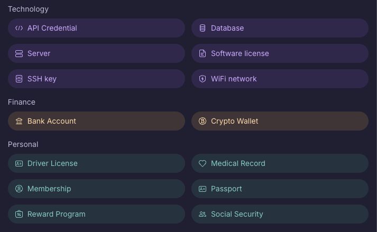Select the Server item type
This screenshot has width=377, height=232.
coord(96,53)
